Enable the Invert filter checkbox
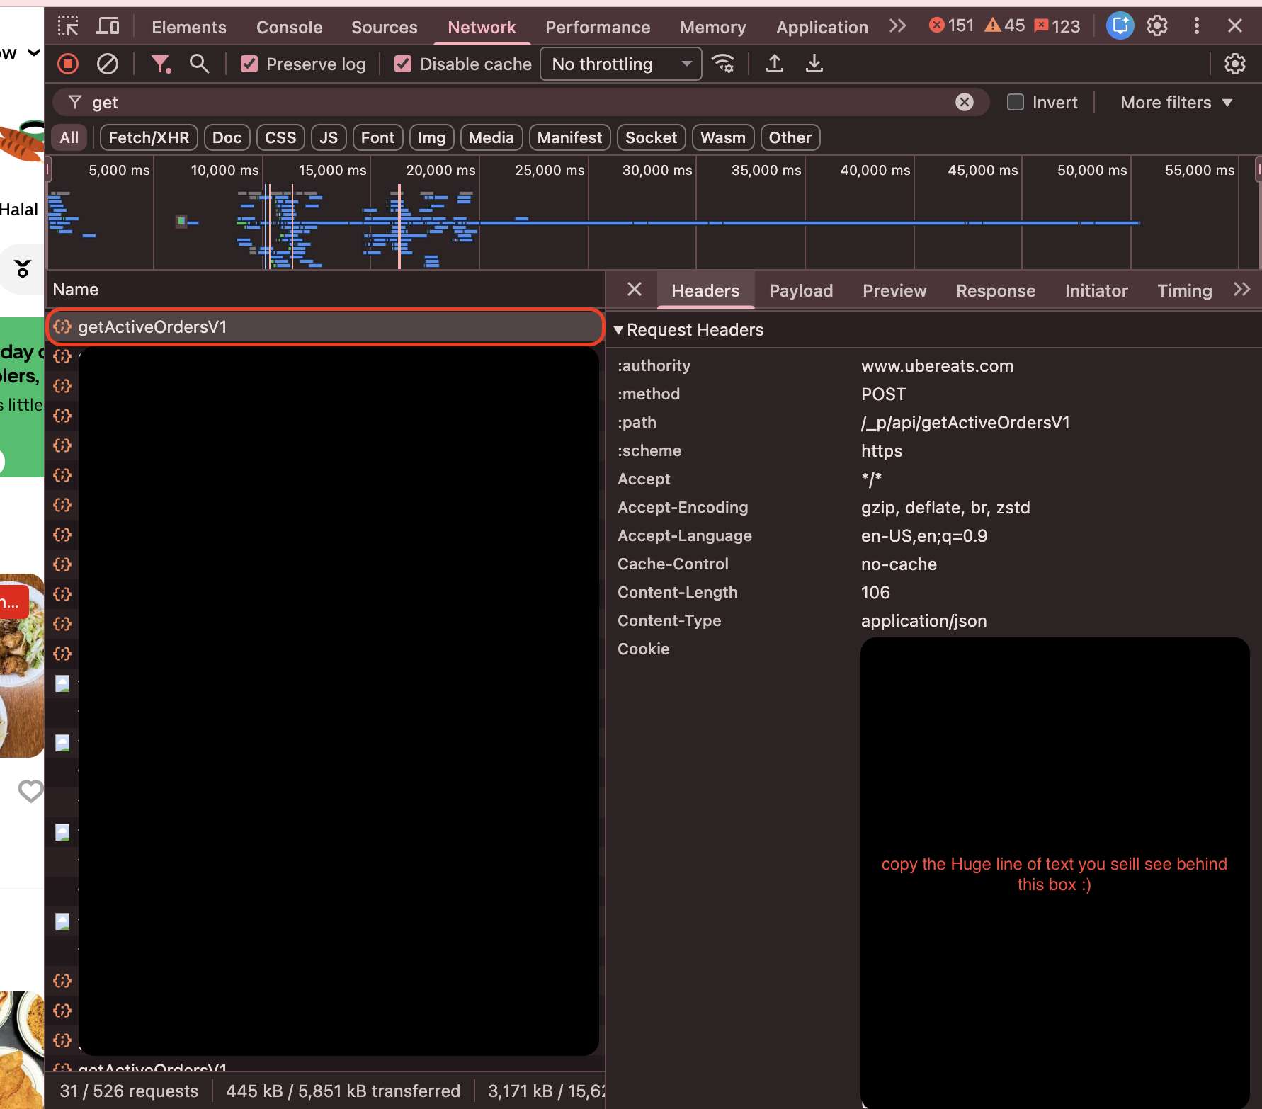This screenshot has height=1109, width=1262. 1016,103
